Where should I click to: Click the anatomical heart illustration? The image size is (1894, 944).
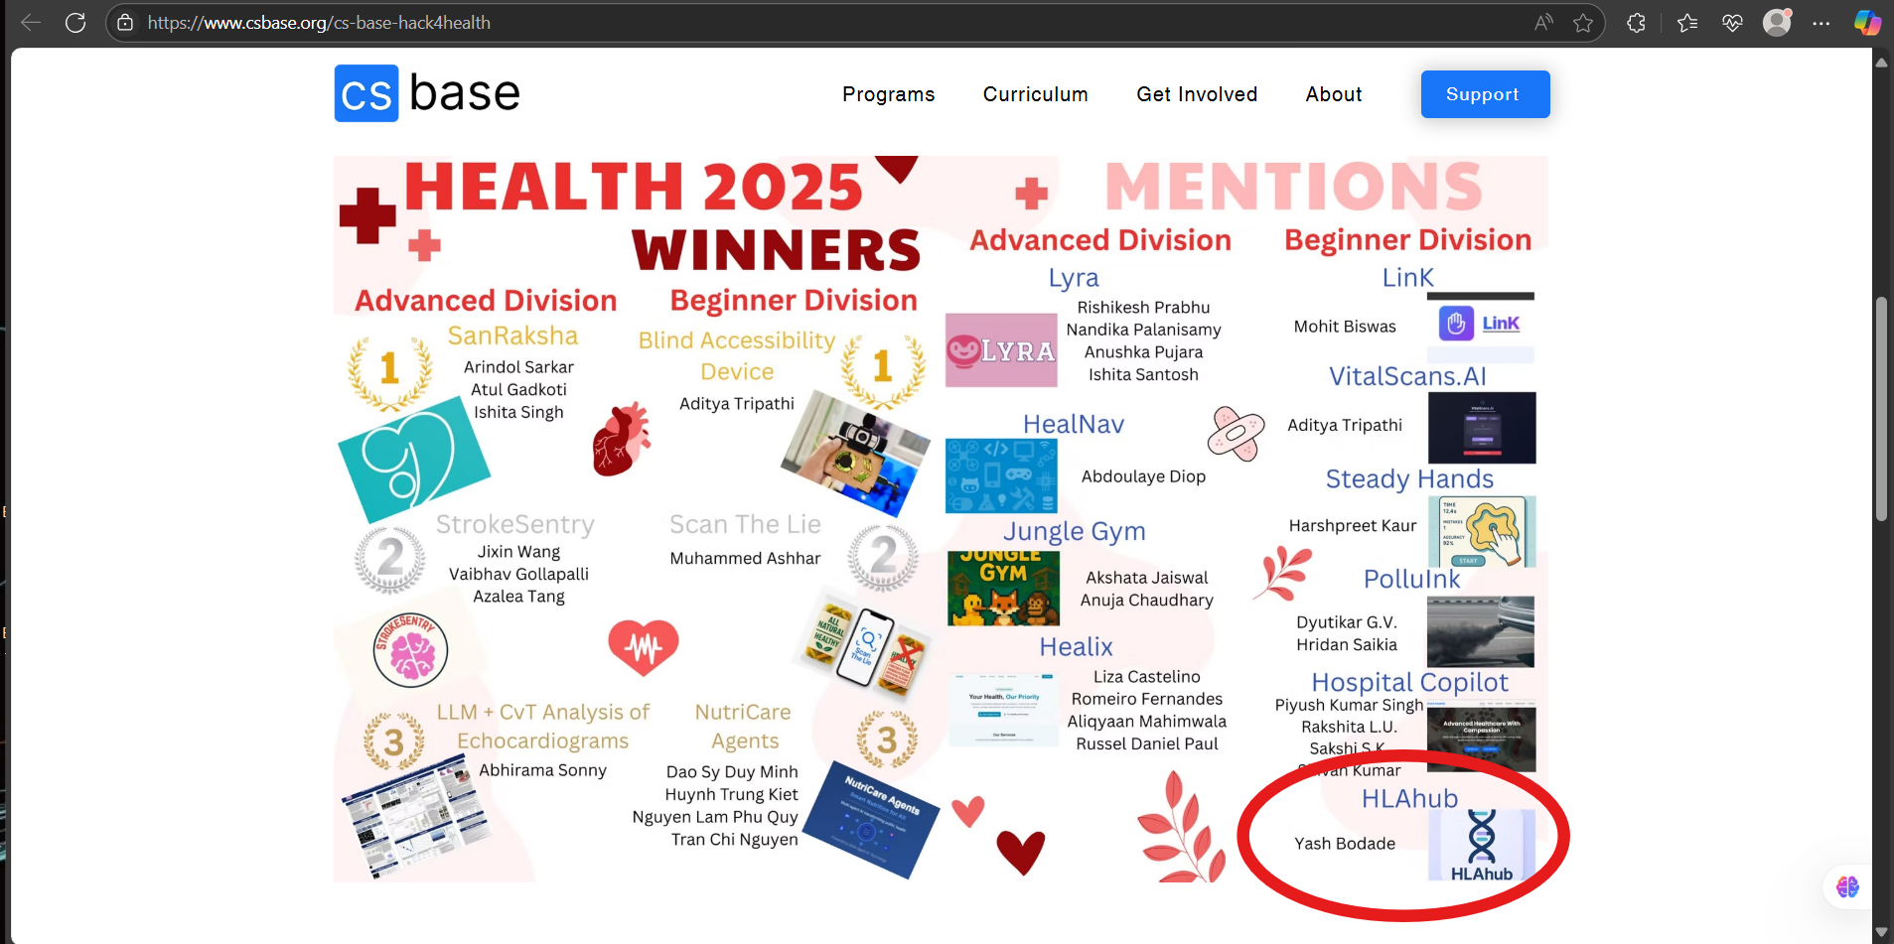tap(622, 439)
